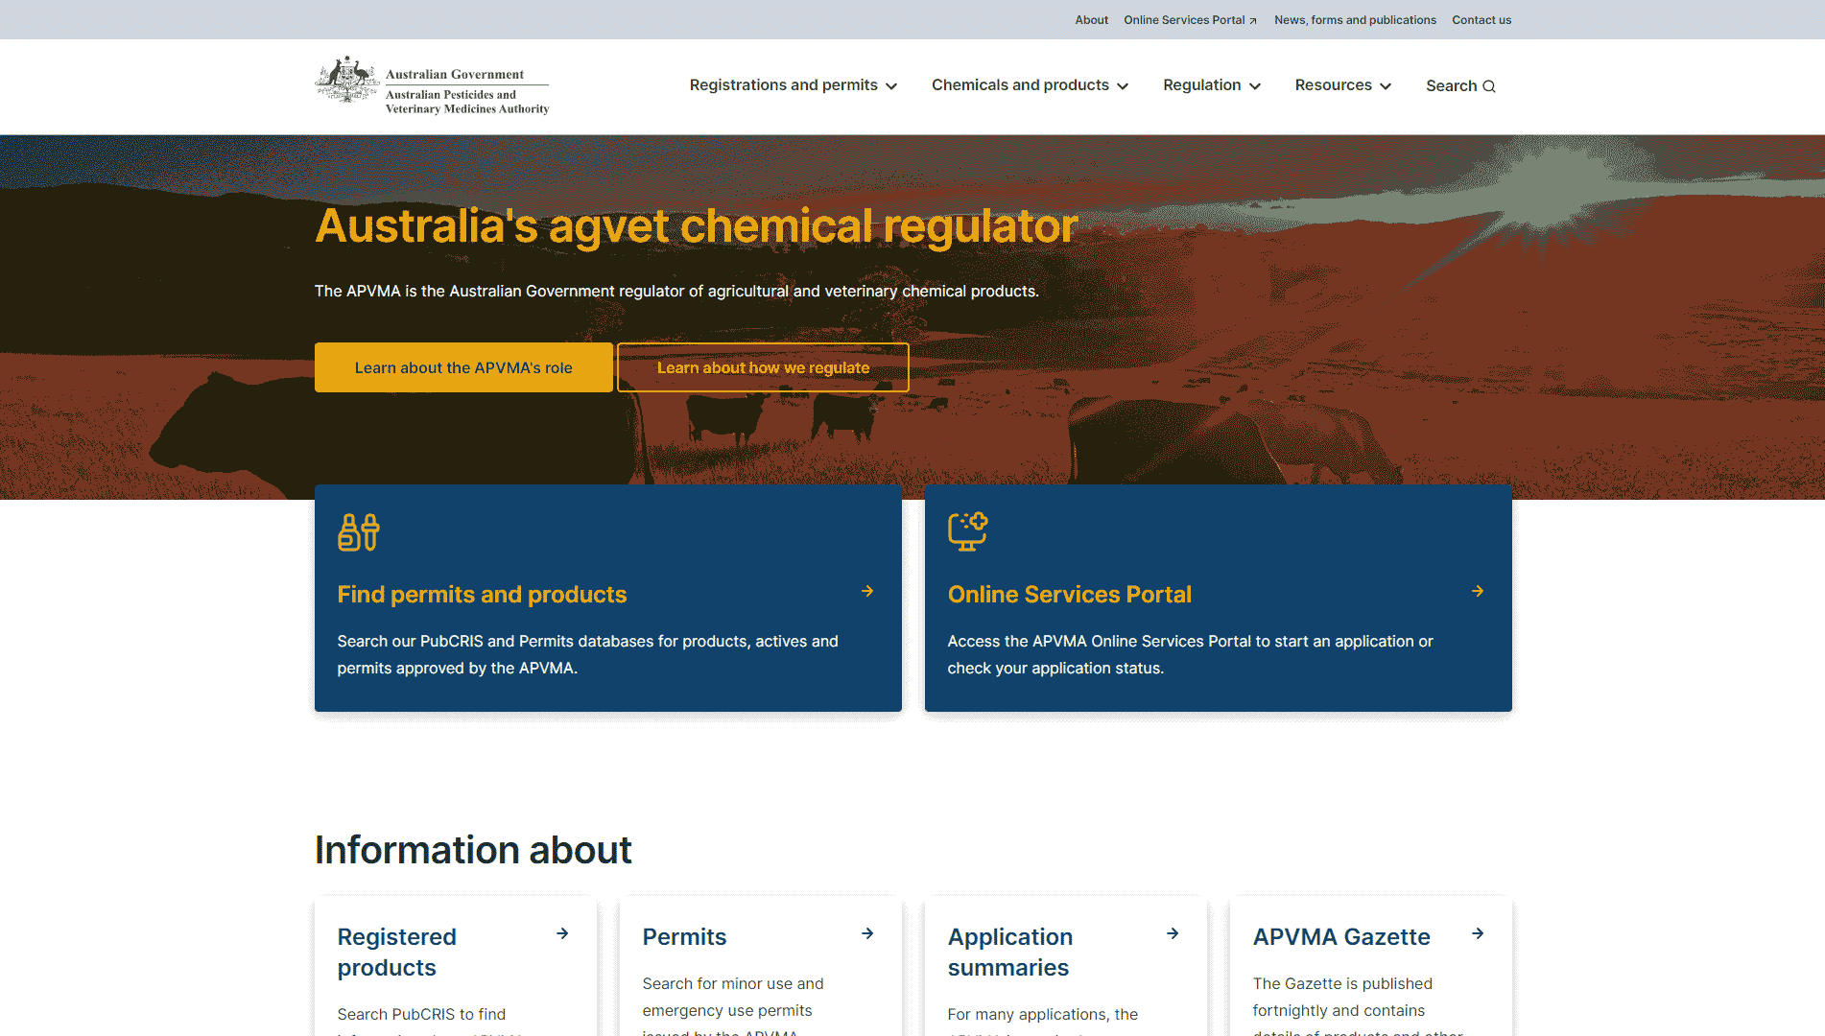This screenshot has height=1036, width=1825.
Task: Click the Australian Government APVMA crest logo
Action: (x=432, y=85)
